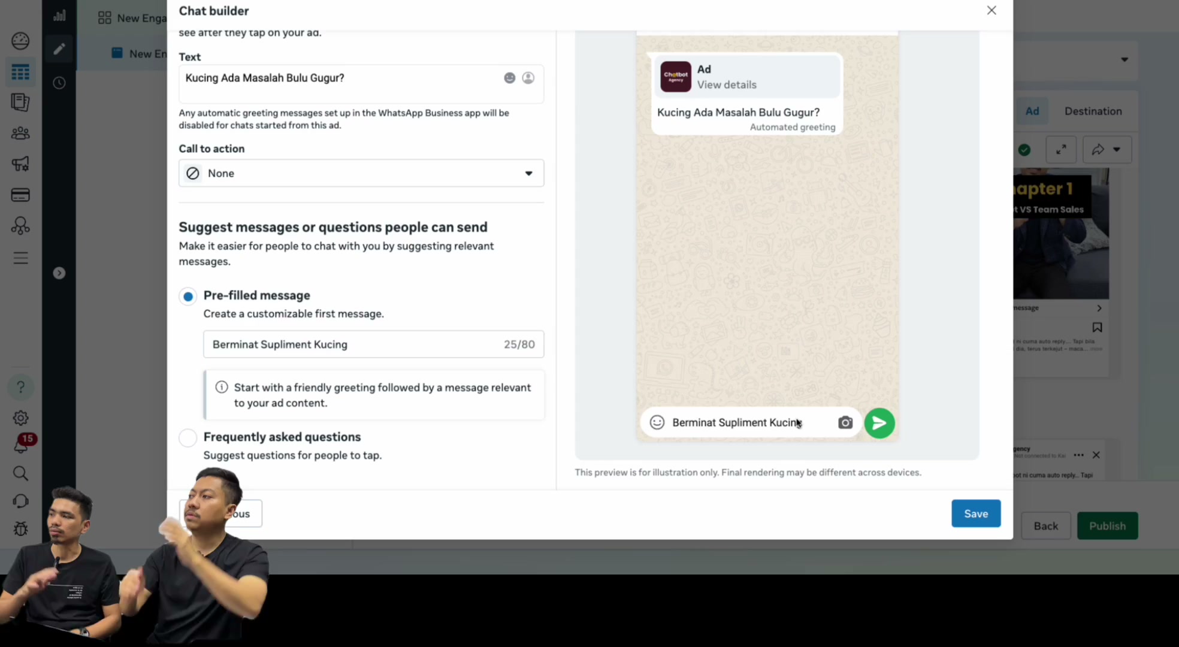Click the three-dots menu in the bottom preview card
This screenshot has height=647, width=1179.
pyautogui.click(x=1078, y=455)
